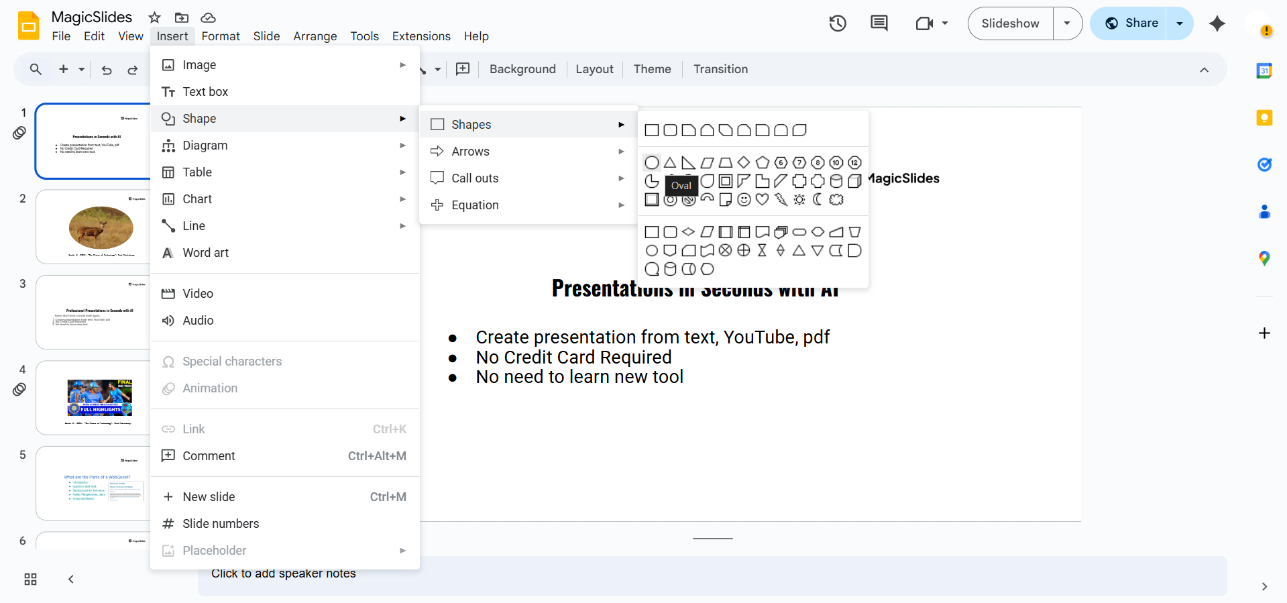Viewport: 1287px width, 603px height.
Task: Open Google Keep side panel
Action: click(x=1264, y=118)
